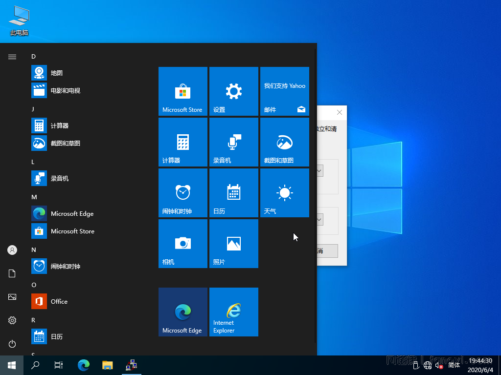Click the Power button in the Start sidebar
The width and height of the screenshot is (501, 375).
(12, 344)
